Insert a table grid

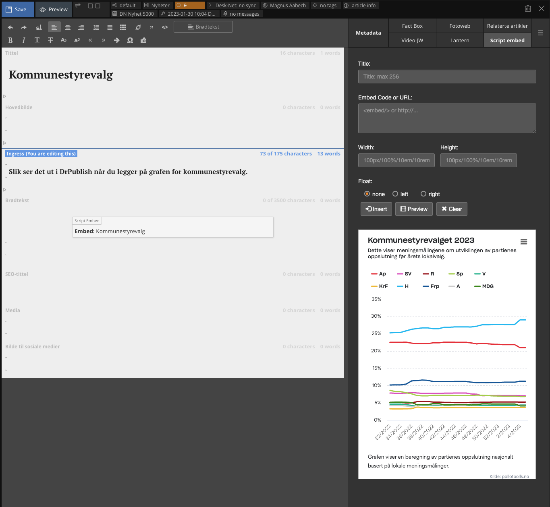(123, 27)
